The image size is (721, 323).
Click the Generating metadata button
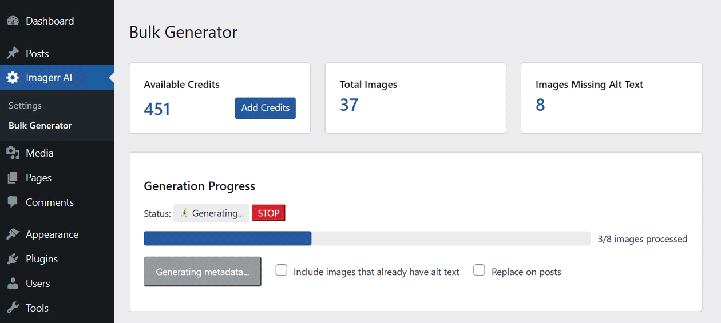(203, 272)
